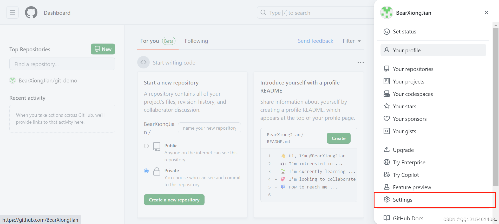499x224 pixels.
Task: Switch to the Following tab
Action: pyautogui.click(x=196, y=41)
